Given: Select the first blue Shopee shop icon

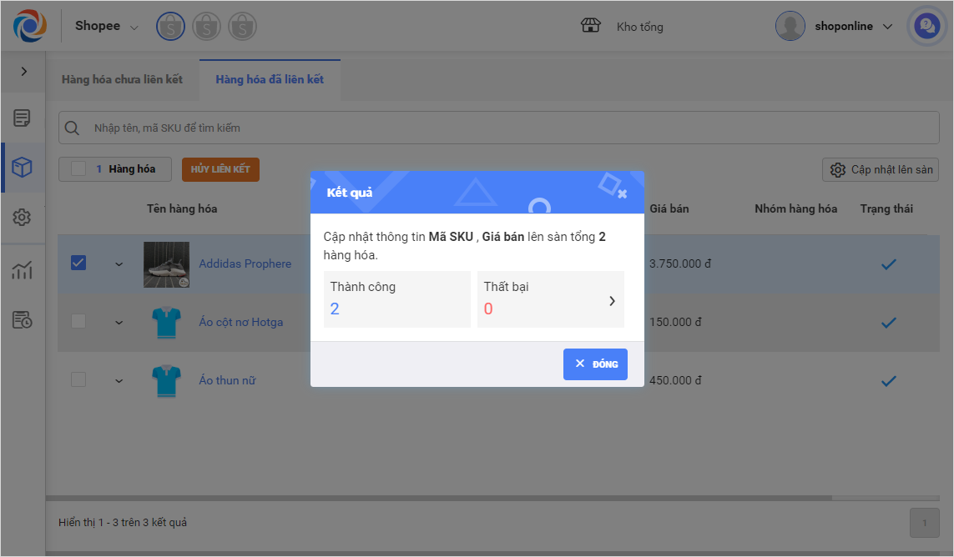Looking at the screenshot, I should pos(170,27).
